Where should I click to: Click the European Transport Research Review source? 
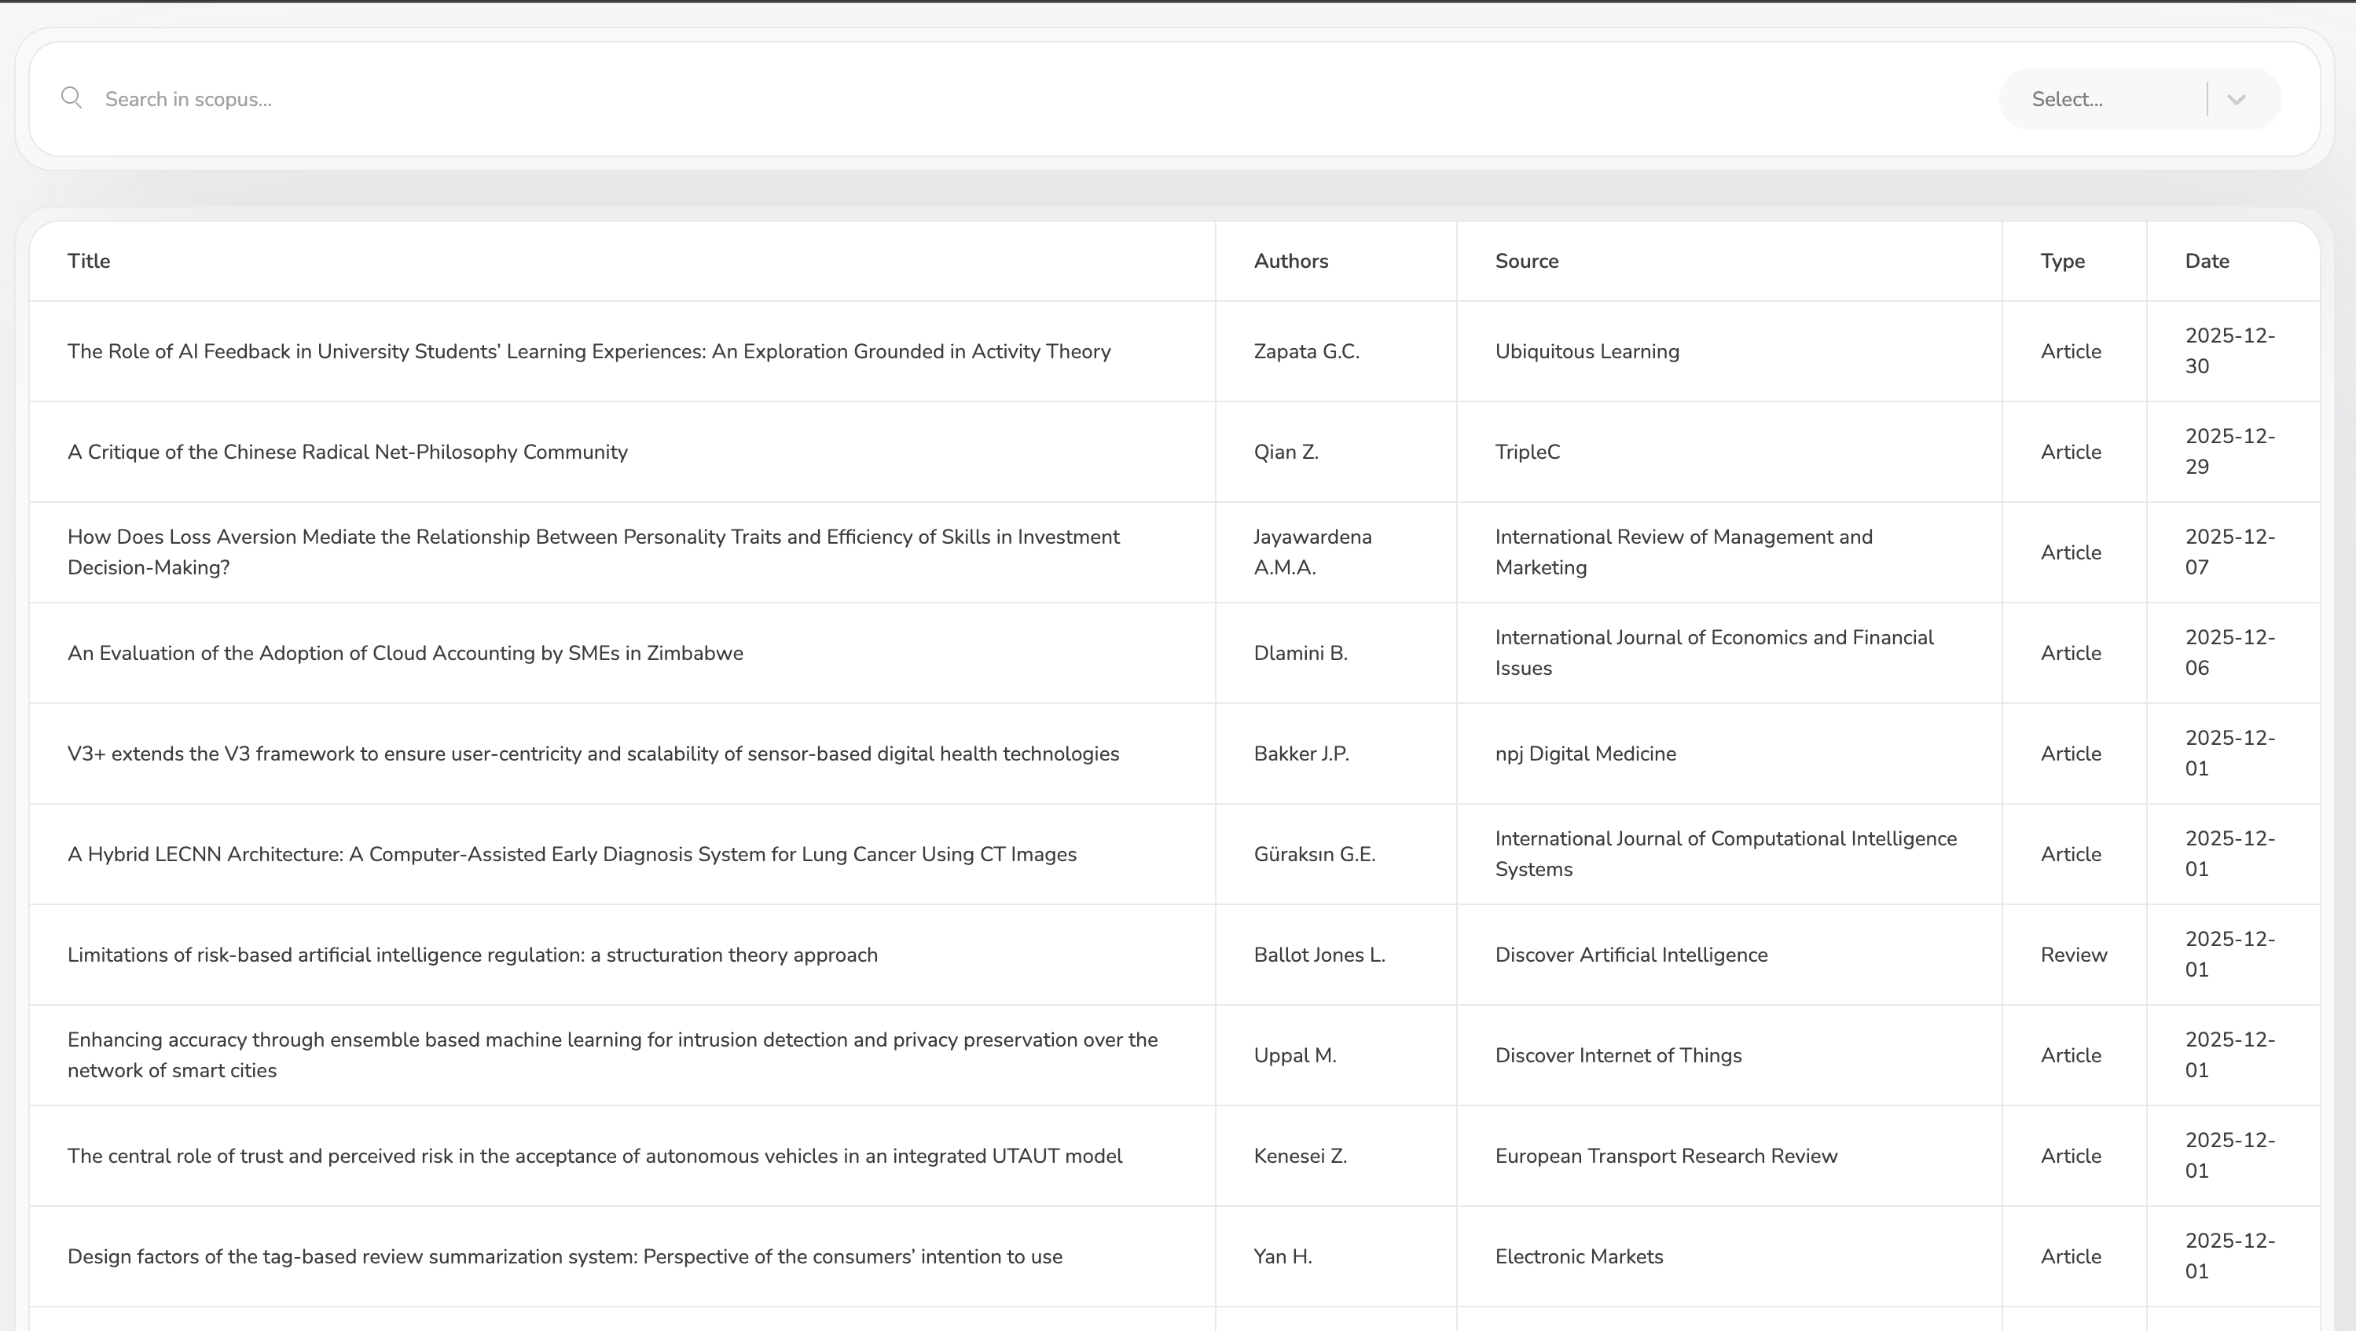[1665, 1156]
